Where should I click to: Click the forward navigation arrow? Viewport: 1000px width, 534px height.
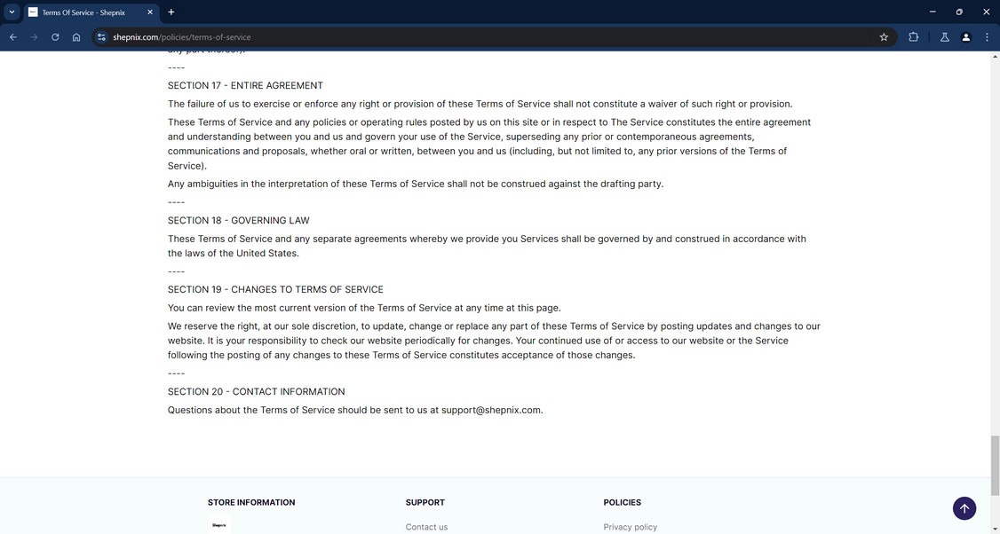[34, 37]
